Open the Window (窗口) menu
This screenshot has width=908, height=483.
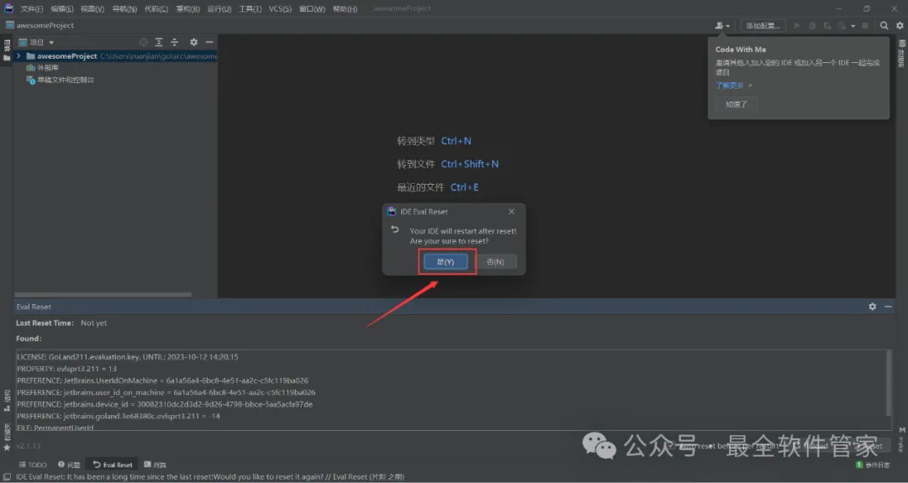pos(312,8)
